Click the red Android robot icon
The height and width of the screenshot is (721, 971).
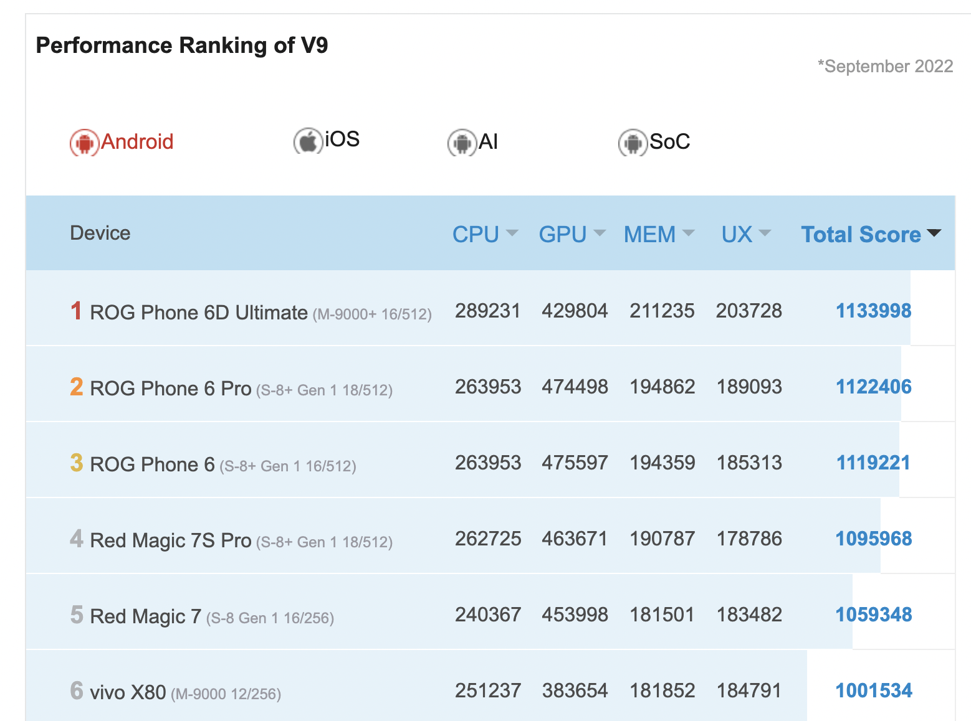(x=84, y=143)
